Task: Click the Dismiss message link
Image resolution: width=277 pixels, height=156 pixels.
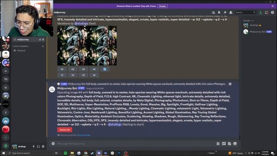Action: click(84, 135)
